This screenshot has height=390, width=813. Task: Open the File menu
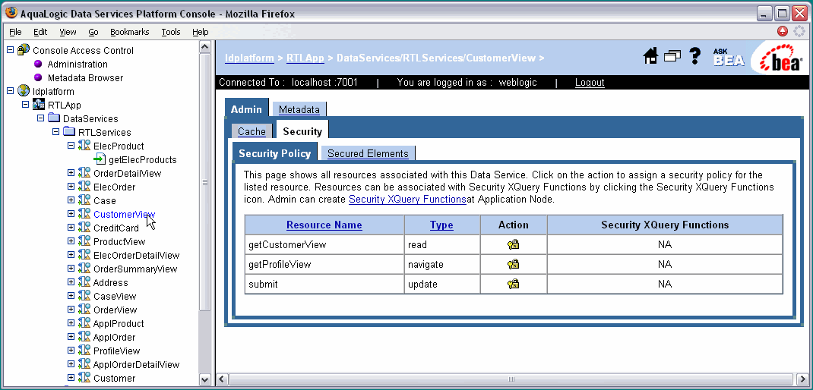[x=15, y=32]
